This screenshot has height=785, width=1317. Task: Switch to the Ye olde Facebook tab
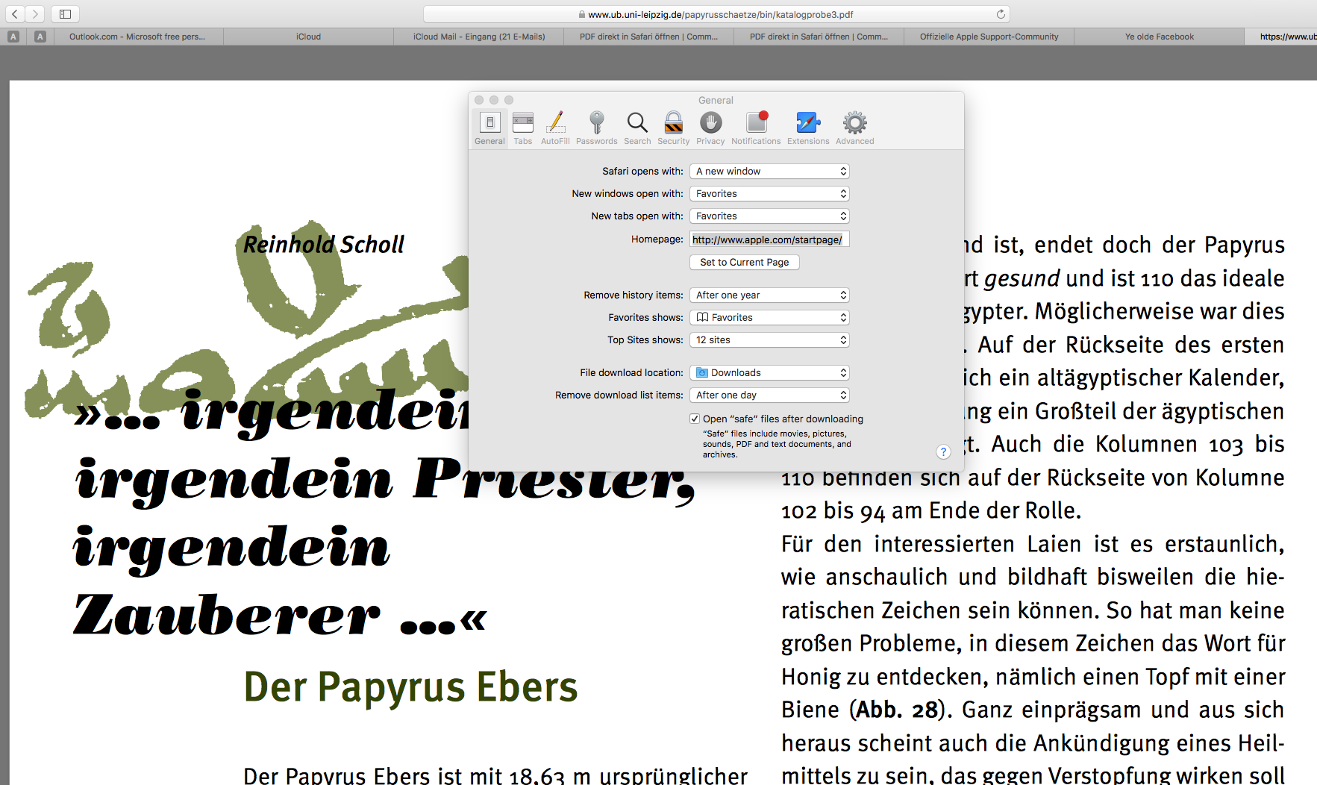tap(1160, 37)
